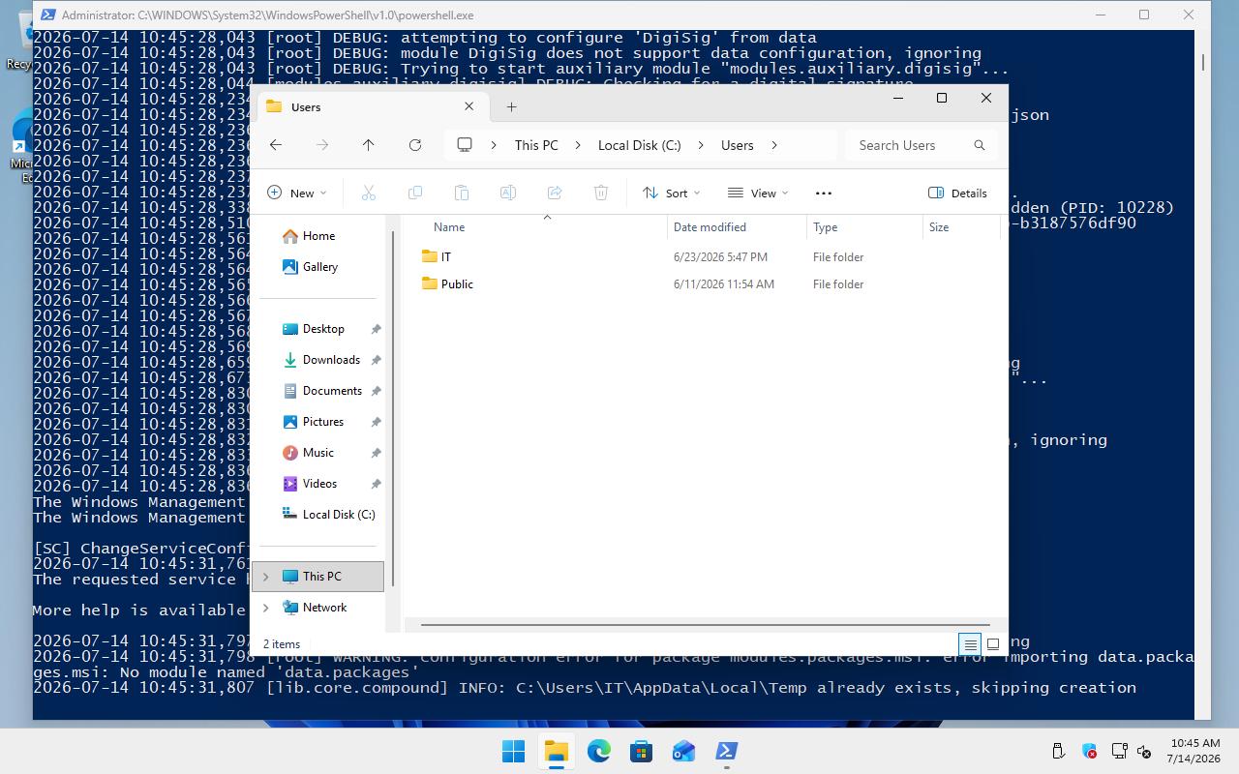Unpin Pictures from Quick access

(376, 422)
